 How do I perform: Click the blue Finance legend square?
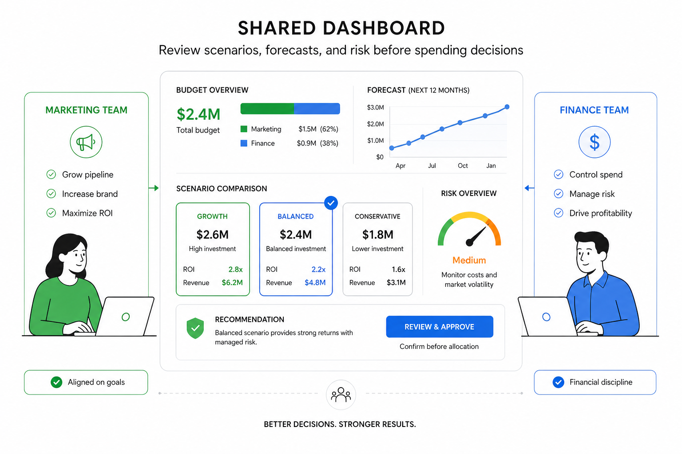(x=244, y=143)
